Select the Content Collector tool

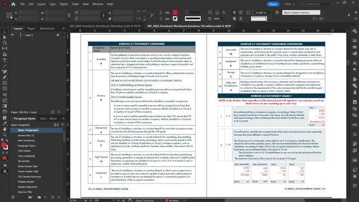[x=4, y=54]
